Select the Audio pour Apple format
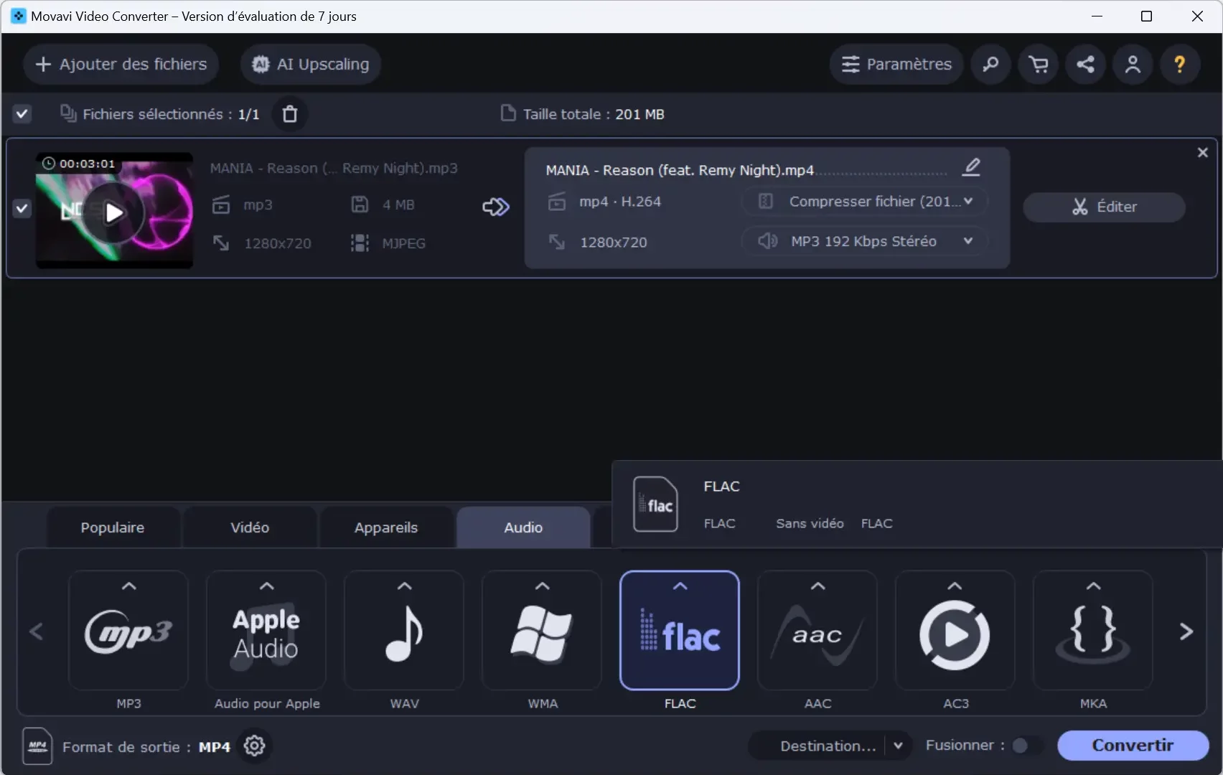Screen dimensions: 1223x775 266,630
